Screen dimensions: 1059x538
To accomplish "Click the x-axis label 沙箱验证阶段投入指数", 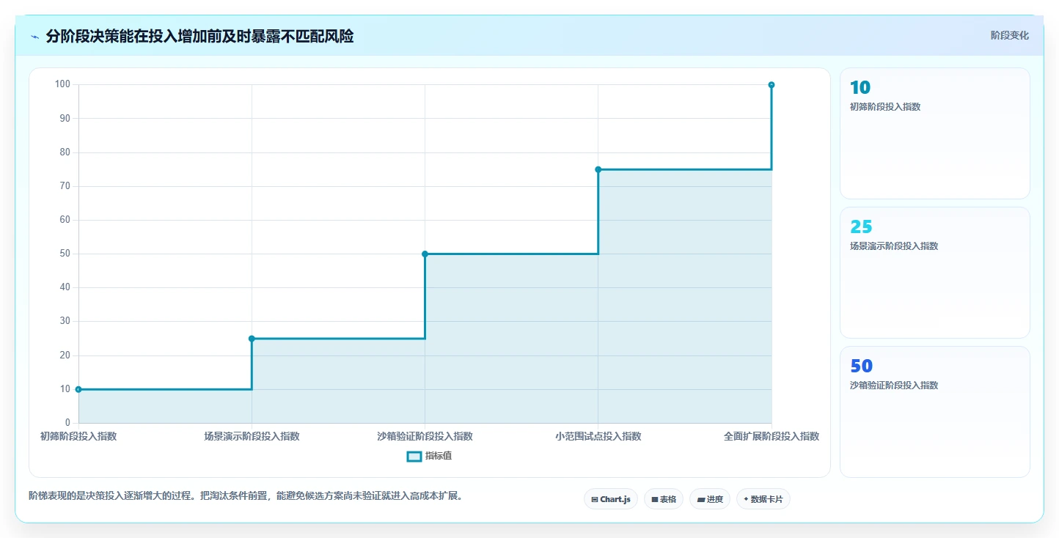I will [425, 436].
